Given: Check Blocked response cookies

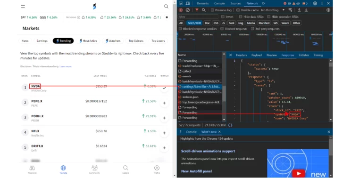Looking at the screenshot, I should click(x=180, y=29).
